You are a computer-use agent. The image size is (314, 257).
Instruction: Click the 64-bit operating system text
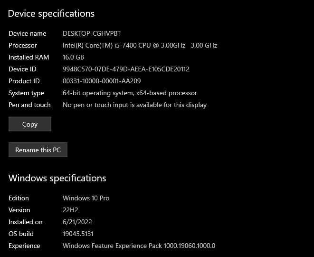130,93
